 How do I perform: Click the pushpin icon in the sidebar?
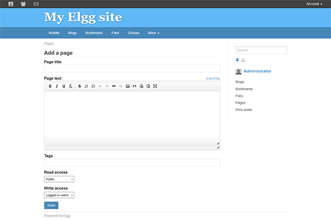coord(237,60)
